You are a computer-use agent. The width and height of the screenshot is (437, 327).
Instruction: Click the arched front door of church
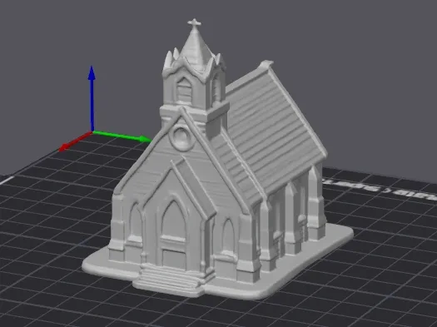click(x=174, y=235)
